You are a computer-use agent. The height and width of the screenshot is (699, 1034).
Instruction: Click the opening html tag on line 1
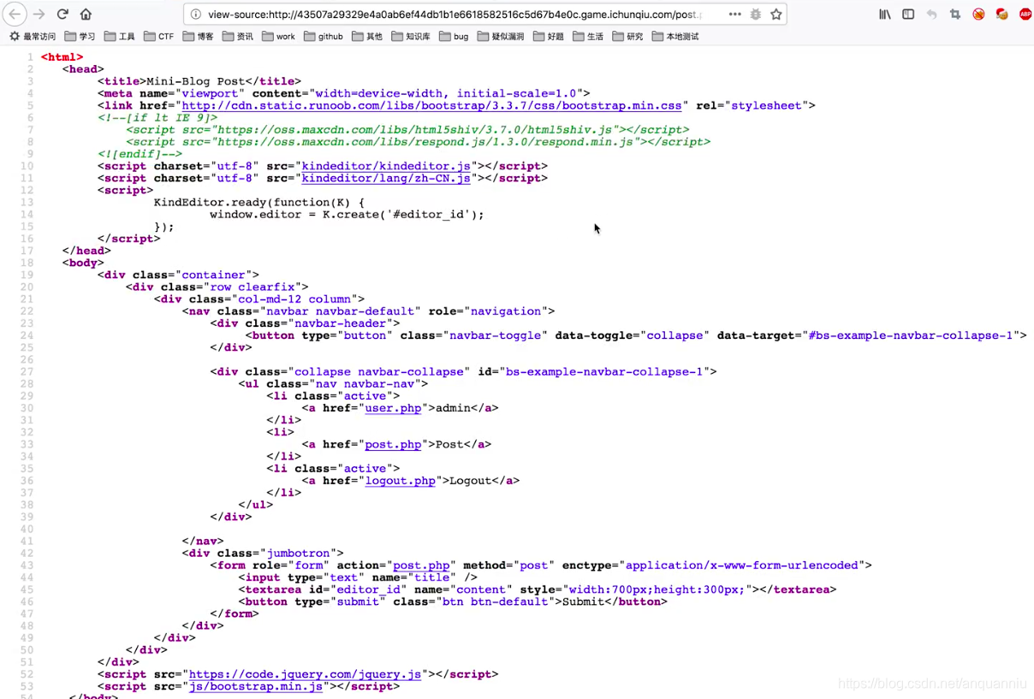point(62,57)
